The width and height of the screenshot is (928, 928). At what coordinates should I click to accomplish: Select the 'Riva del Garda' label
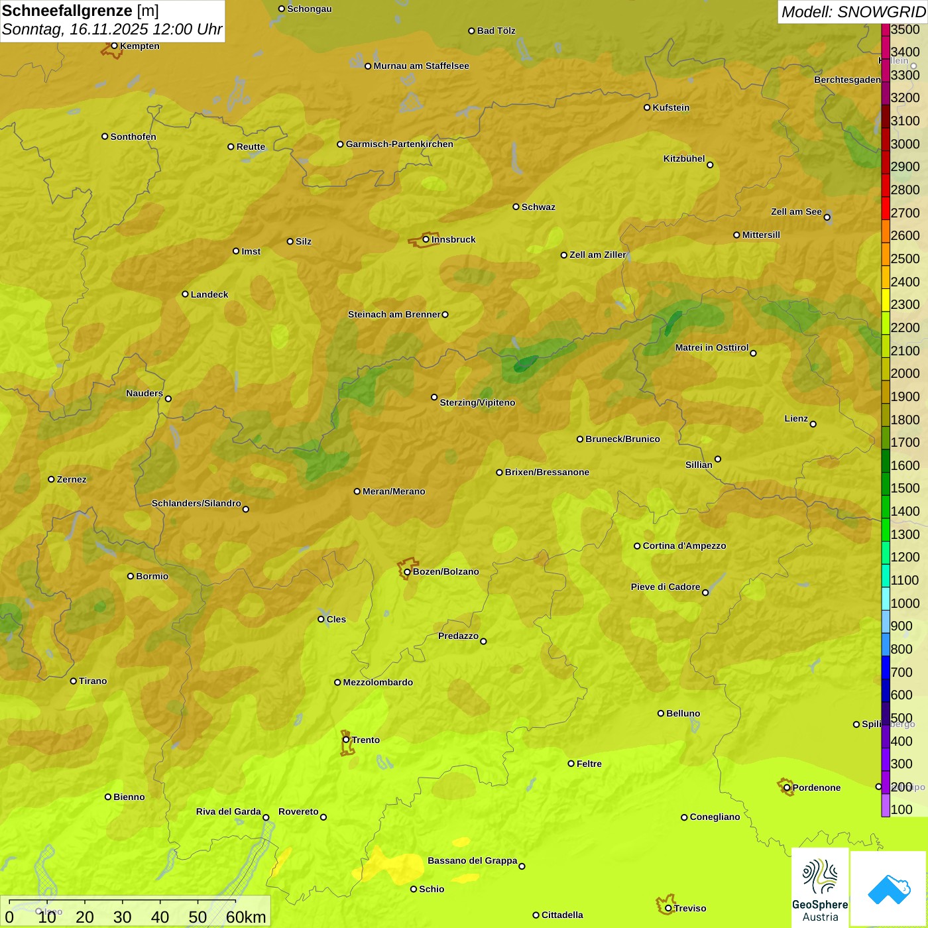click(229, 811)
